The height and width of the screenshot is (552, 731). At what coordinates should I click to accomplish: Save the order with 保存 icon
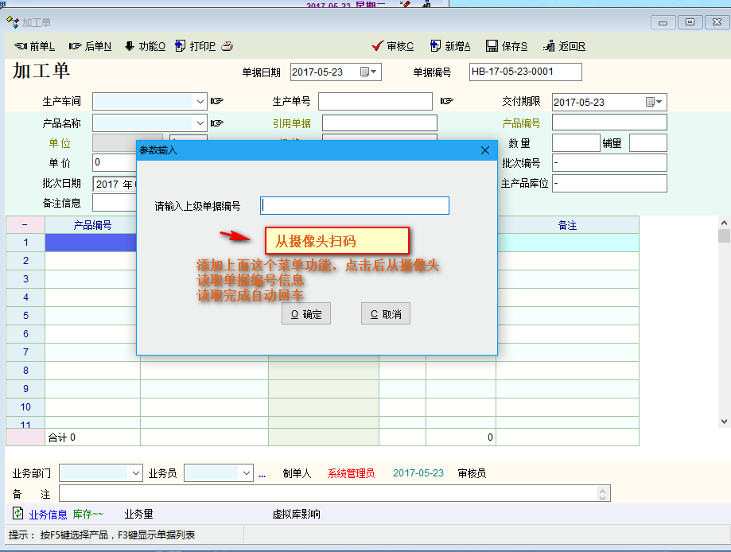pyautogui.click(x=507, y=46)
